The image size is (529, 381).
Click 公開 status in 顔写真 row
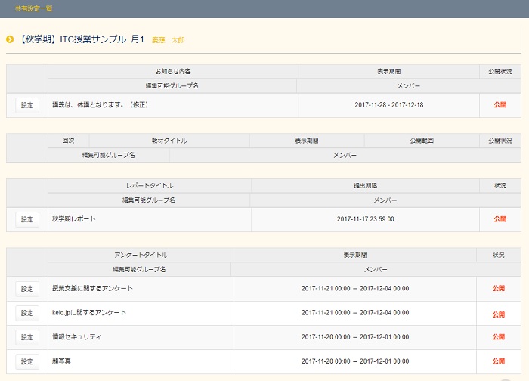point(498,361)
